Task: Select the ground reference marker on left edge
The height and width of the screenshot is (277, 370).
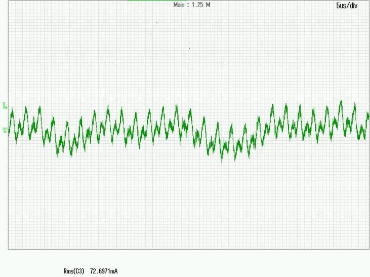Action: tap(5, 130)
